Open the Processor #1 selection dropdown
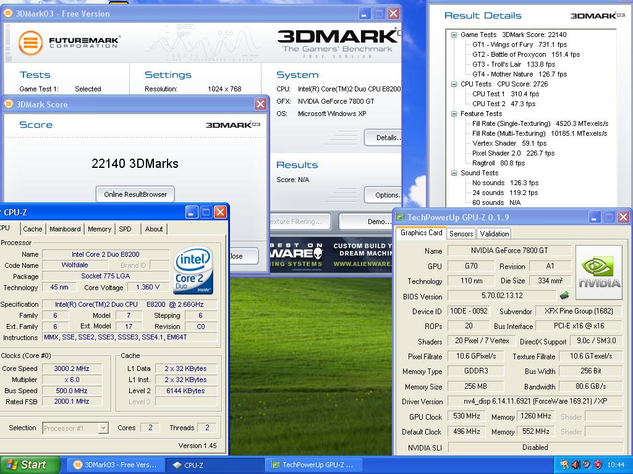Image resolution: width=633 pixels, height=474 pixels. point(103,428)
